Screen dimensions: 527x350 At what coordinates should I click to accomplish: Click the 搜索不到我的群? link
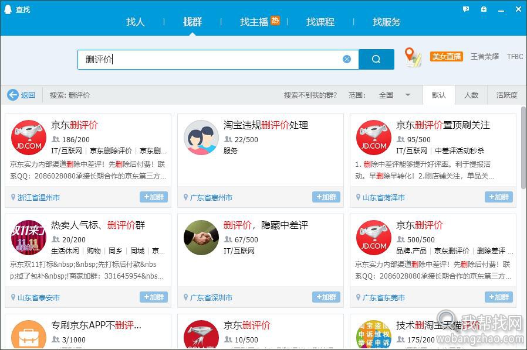[310, 95]
